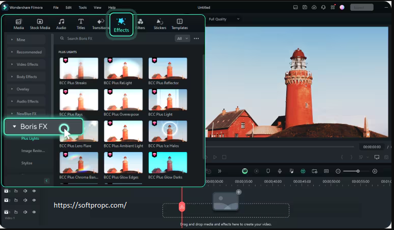This screenshot has height=230, width=394.
Task: Click the render preview icon in timeline toolbar
Action: 257,171
